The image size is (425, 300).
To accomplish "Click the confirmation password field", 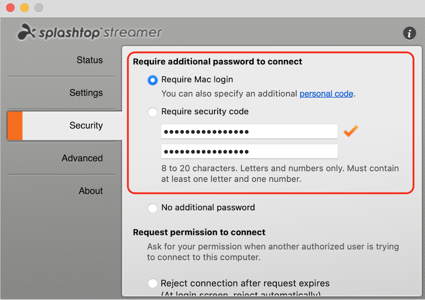I will (249, 152).
